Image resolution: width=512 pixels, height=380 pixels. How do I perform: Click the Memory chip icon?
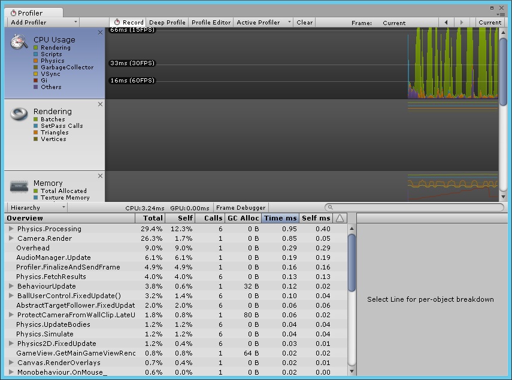tap(19, 186)
